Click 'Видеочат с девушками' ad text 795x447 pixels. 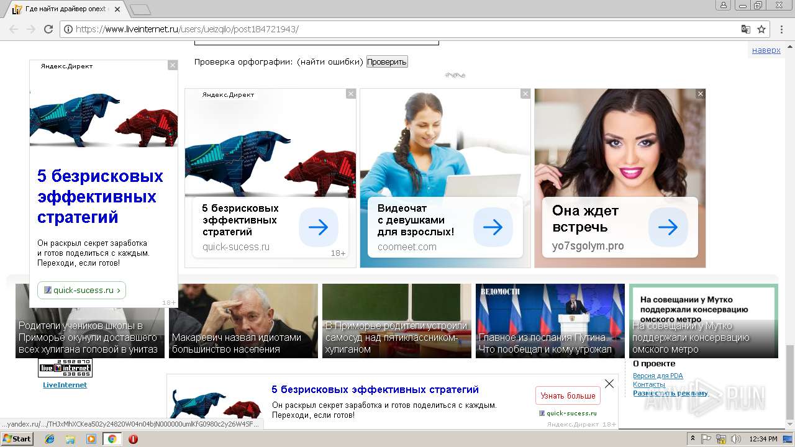[416, 220]
